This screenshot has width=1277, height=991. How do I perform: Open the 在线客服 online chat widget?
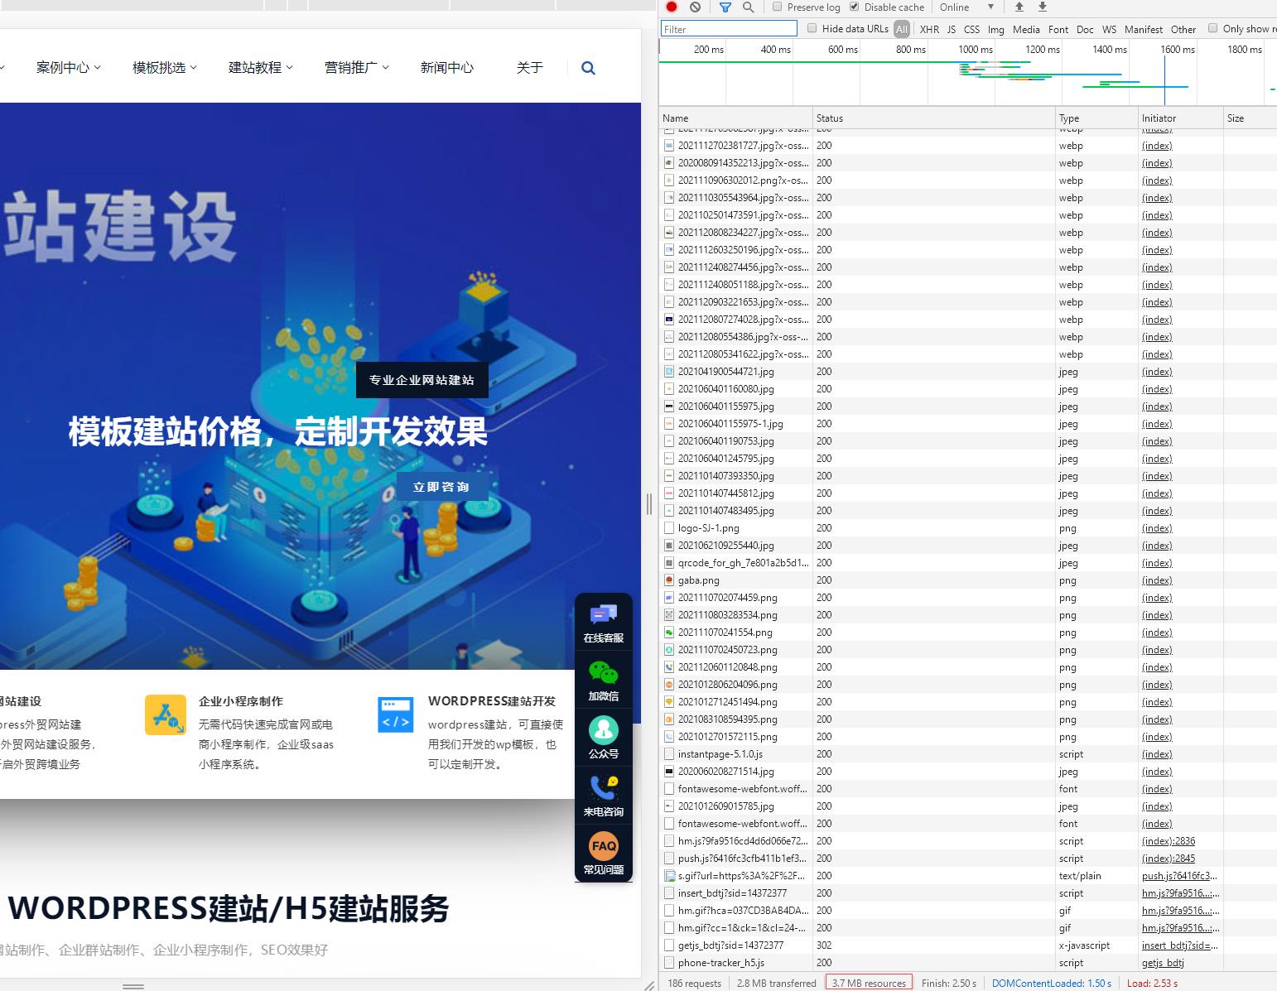603,623
